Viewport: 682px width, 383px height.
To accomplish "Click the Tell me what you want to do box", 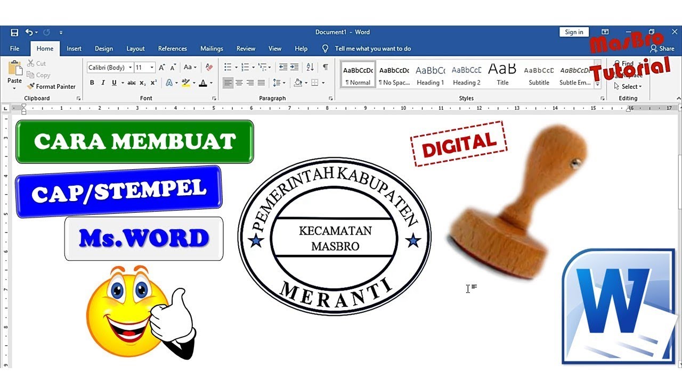I will pos(373,48).
